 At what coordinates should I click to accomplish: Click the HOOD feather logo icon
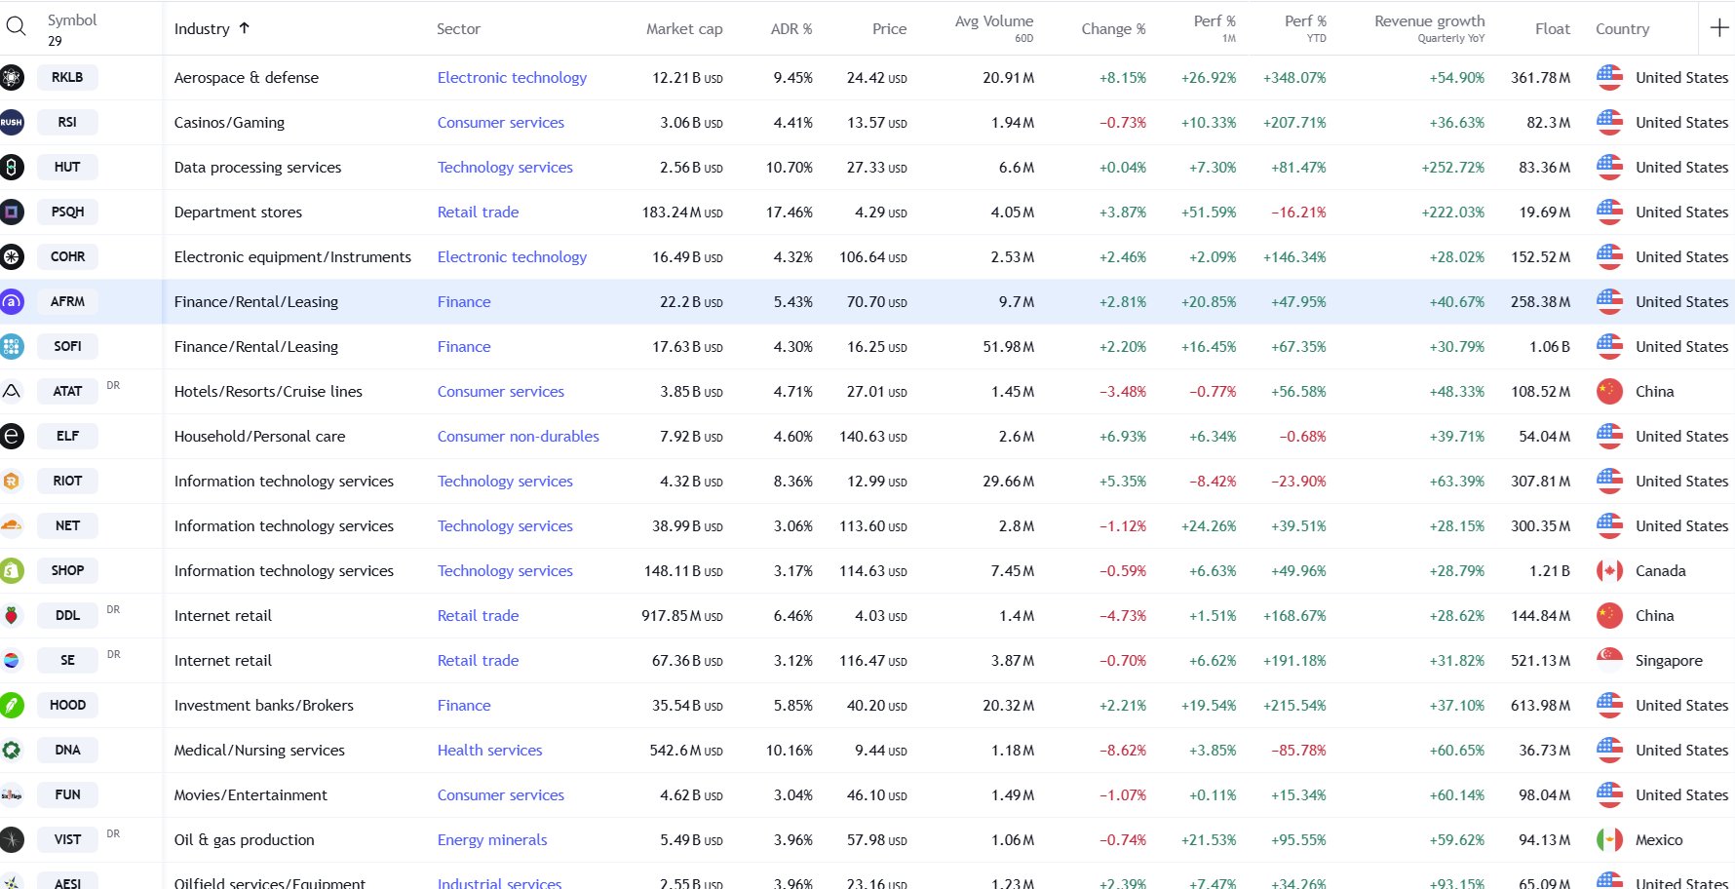[12, 705]
